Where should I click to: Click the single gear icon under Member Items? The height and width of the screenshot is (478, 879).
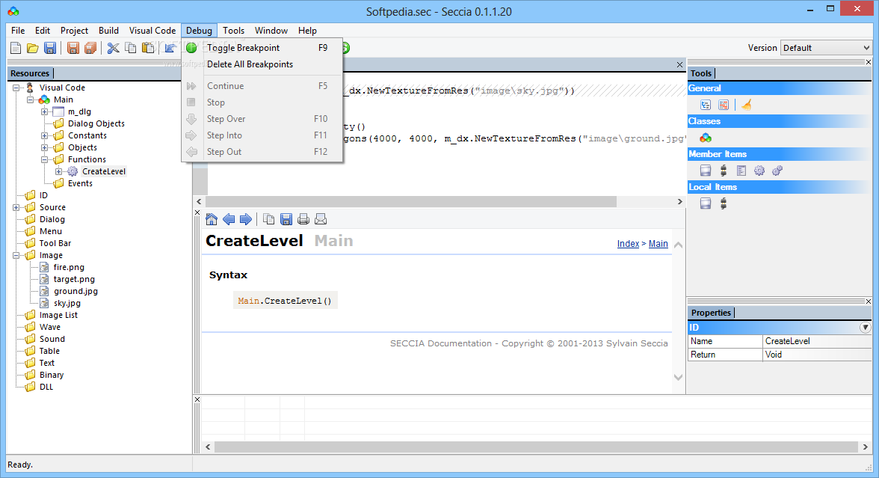click(759, 171)
